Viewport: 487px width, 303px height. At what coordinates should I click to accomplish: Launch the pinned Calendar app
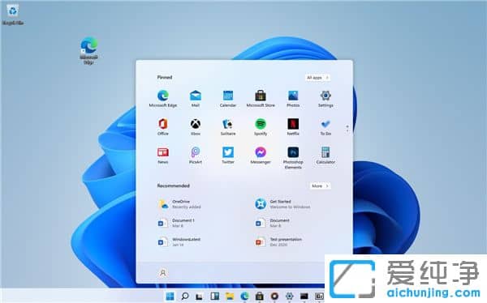click(228, 99)
